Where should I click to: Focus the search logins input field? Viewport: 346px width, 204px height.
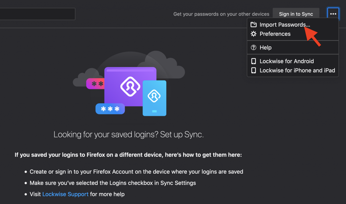click(x=38, y=14)
